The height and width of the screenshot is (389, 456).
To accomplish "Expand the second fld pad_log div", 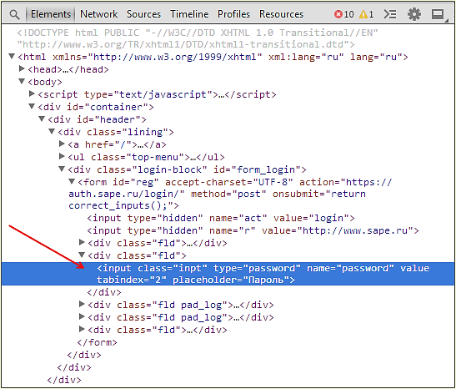I will point(82,316).
